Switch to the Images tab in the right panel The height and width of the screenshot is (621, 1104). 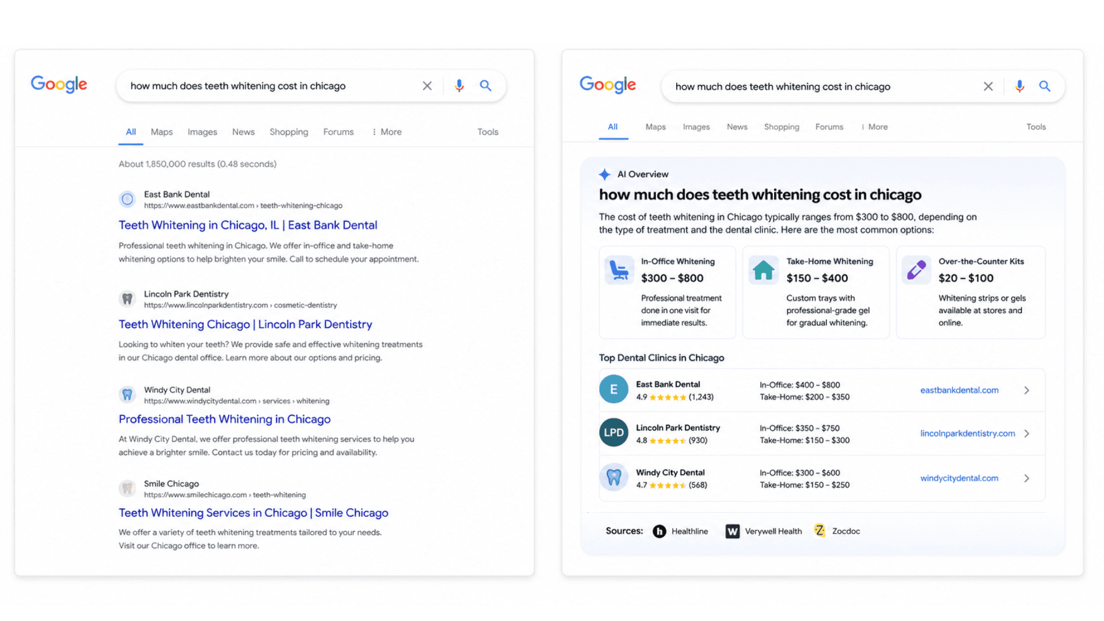click(x=696, y=127)
